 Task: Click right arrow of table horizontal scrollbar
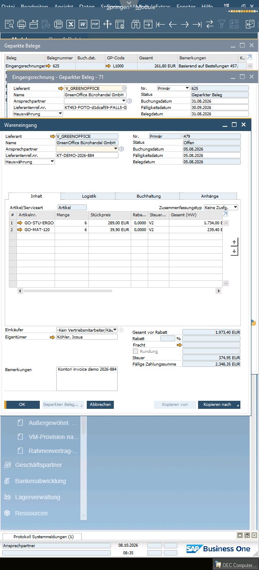pyautogui.click(x=219, y=291)
